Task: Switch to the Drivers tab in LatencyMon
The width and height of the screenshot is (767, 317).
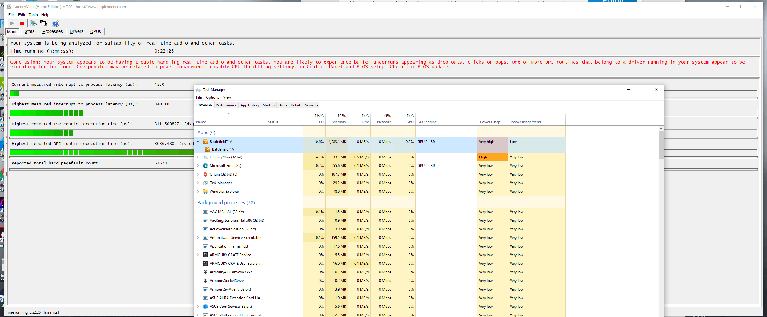Action: coord(76,31)
